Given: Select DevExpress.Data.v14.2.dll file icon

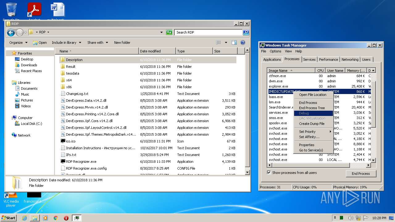Looking at the screenshot, I should pos(63,101).
